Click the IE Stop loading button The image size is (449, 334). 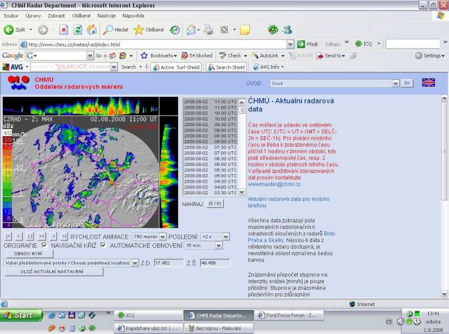coord(63,30)
